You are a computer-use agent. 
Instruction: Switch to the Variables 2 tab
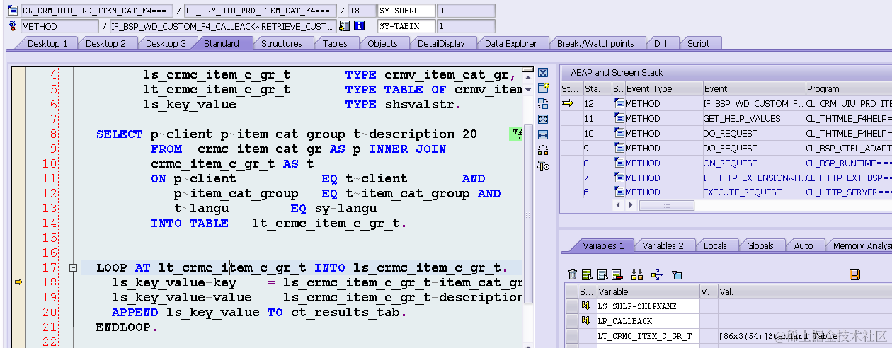[663, 245]
